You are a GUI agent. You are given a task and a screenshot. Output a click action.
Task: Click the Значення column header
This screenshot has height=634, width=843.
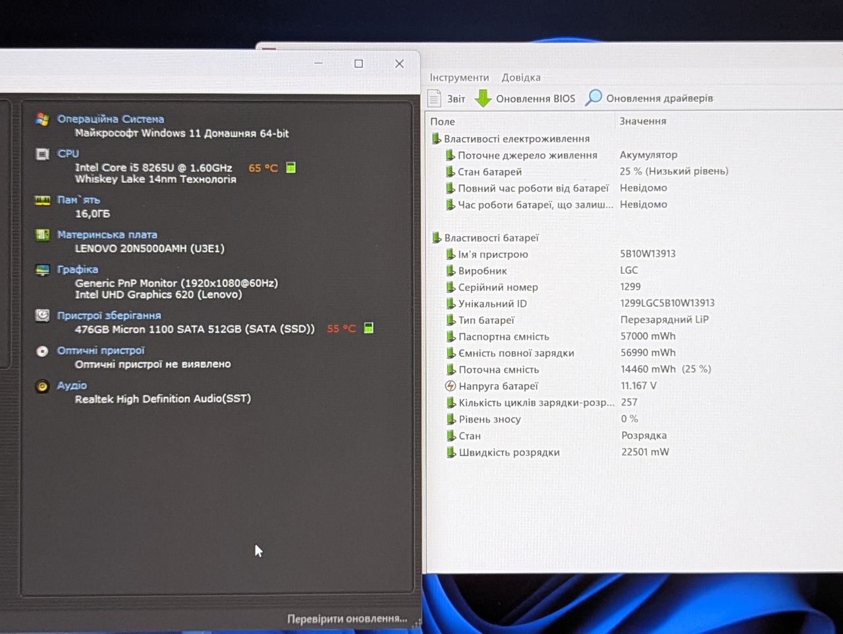[643, 121]
